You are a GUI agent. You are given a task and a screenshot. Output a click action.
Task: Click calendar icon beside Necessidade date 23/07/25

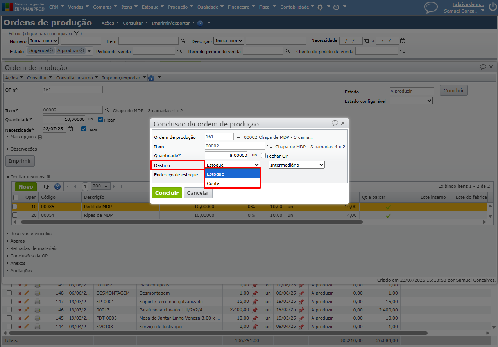(x=70, y=129)
